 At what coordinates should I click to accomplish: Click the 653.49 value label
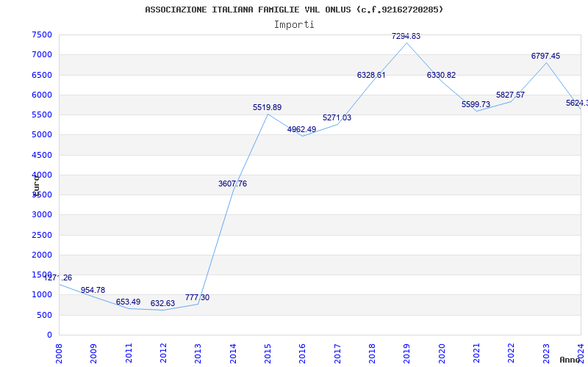coord(128,302)
